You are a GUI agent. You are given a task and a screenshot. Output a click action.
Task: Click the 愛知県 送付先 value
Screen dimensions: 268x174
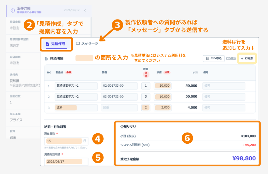click(x=15, y=81)
